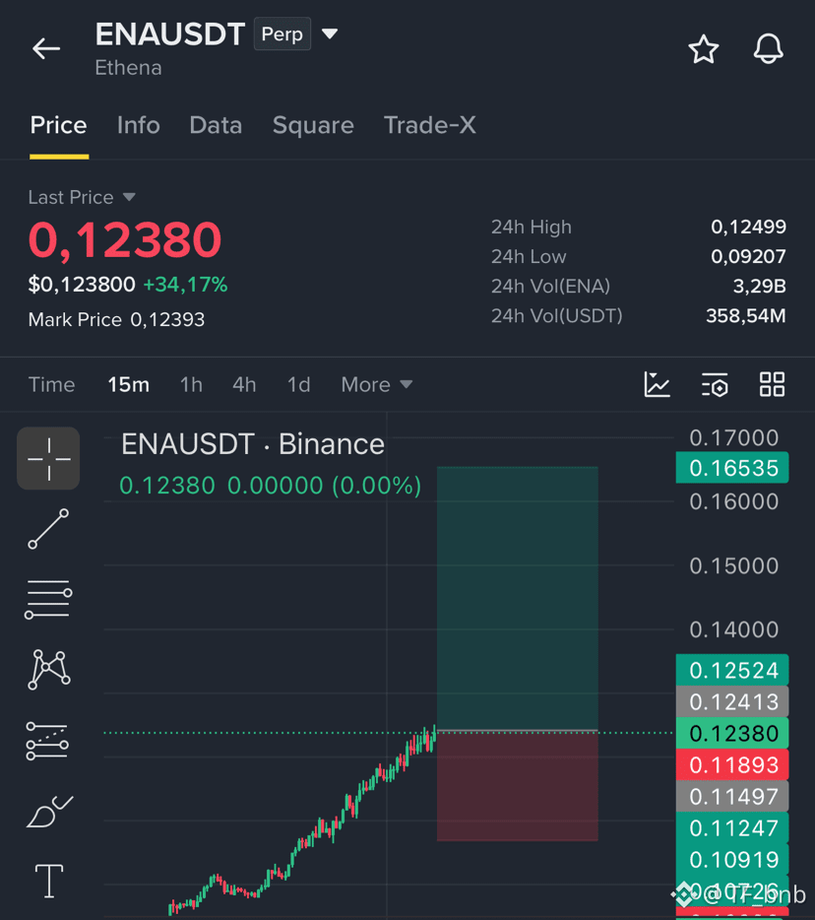Click the Perp contract badge

click(282, 34)
